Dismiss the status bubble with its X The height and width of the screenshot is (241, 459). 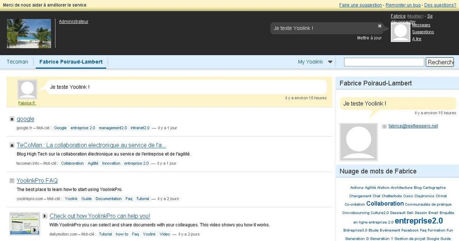click(380, 26)
